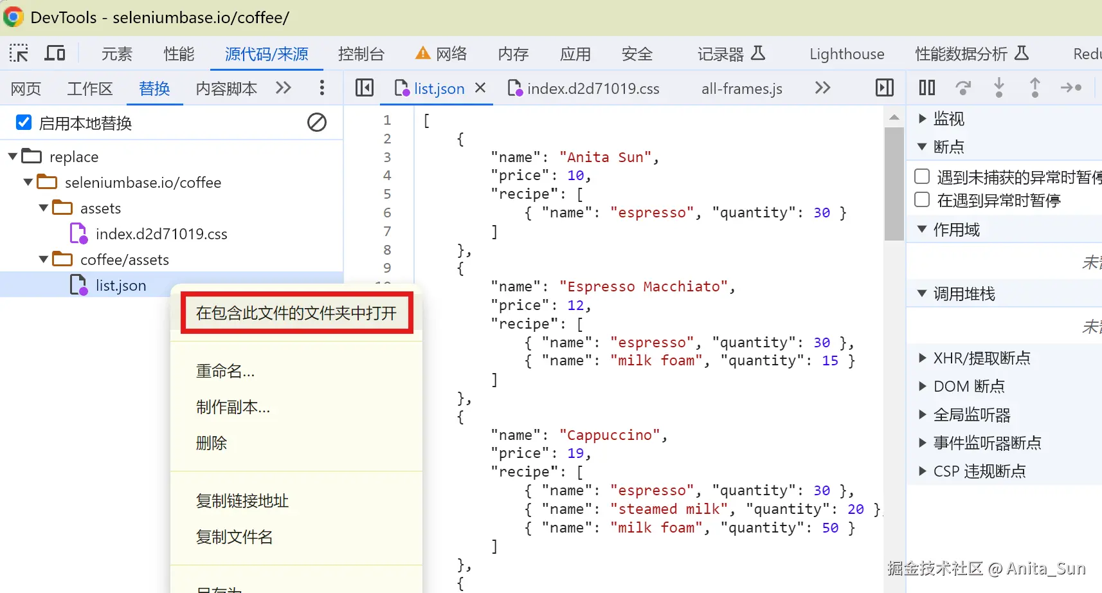Choose 在包含此文件的文件夹中打开 from context menu
Screen dimensions: 1102x593
click(296, 313)
